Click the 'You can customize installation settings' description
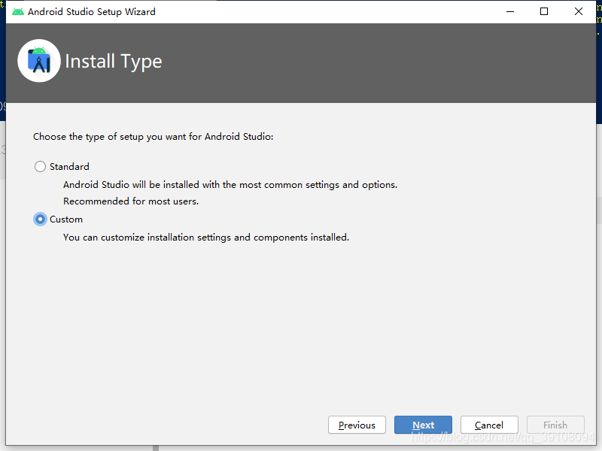The width and height of the screenshot is (602, 451). pyautogui.click(x=206, y=238)
